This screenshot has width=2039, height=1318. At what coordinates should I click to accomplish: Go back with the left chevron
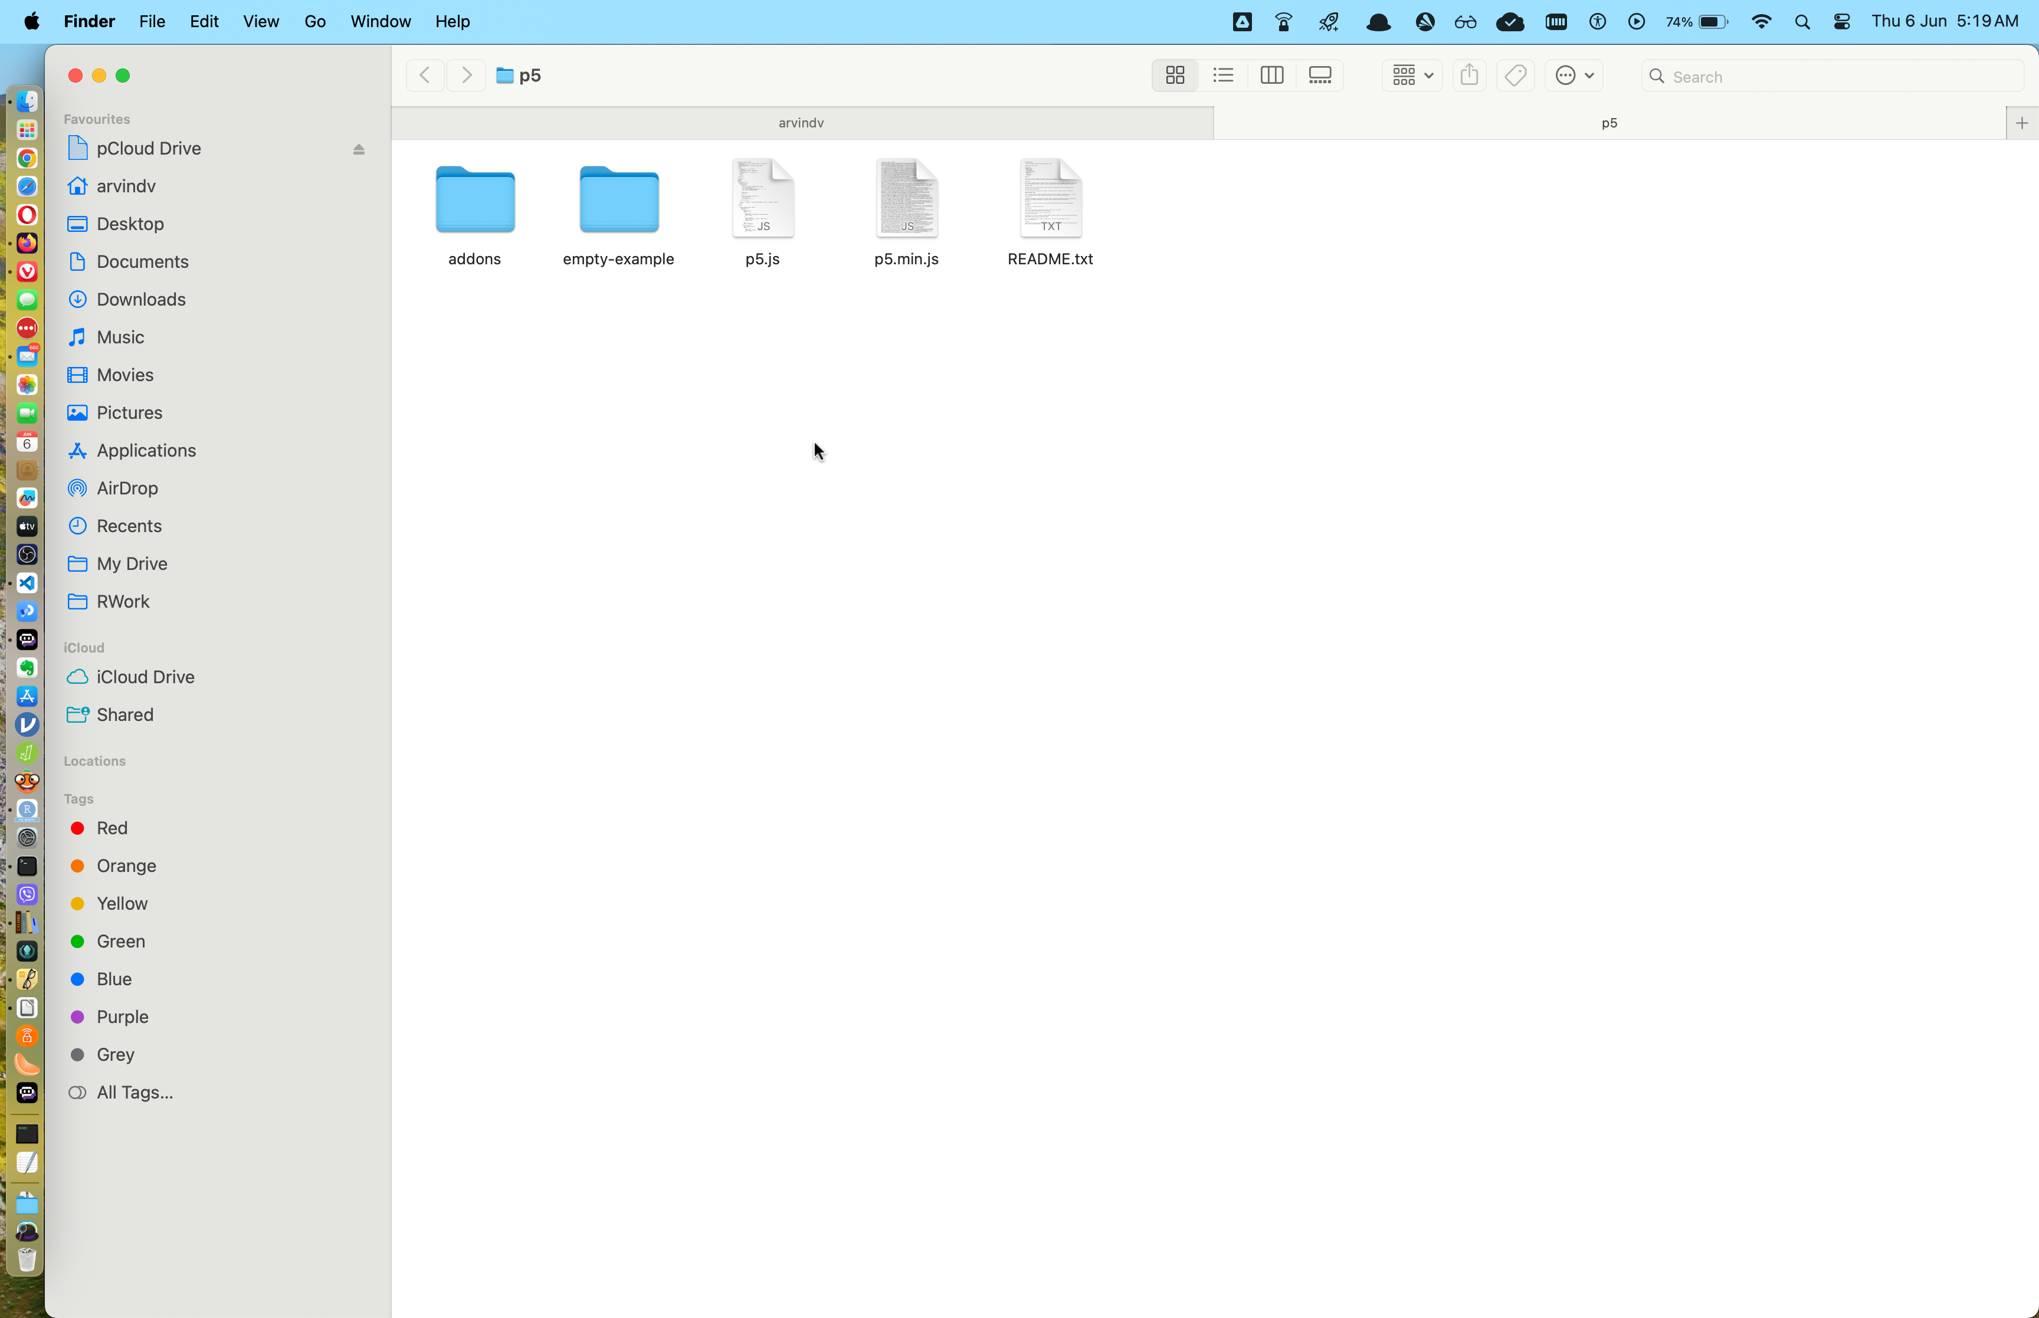(424, 76)
